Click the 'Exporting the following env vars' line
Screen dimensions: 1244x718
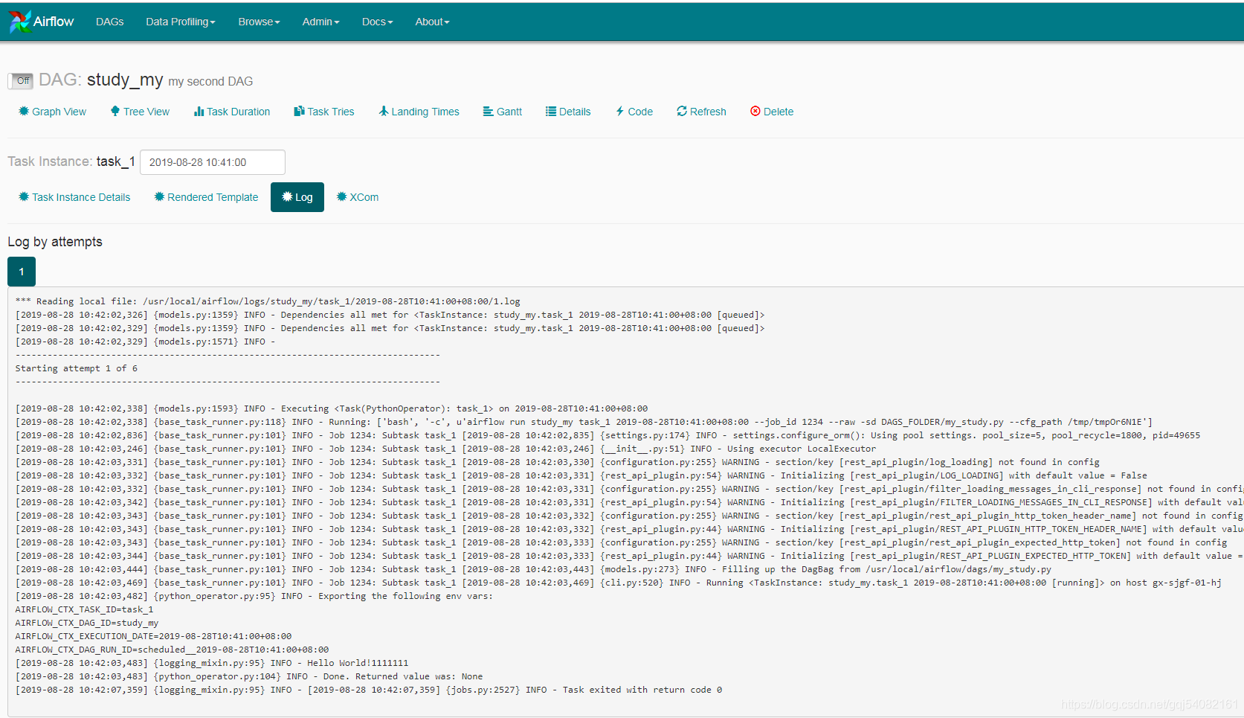[x=254, y=596]
